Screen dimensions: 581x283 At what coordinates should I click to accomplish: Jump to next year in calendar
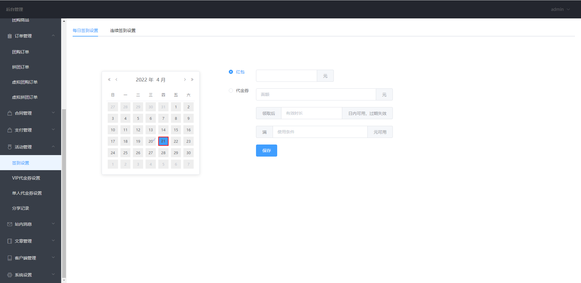pos(192,80)
